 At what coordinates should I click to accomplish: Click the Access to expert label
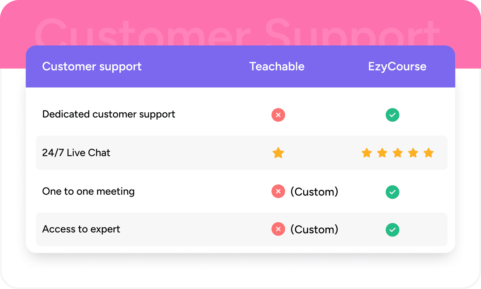pos(81,229)
